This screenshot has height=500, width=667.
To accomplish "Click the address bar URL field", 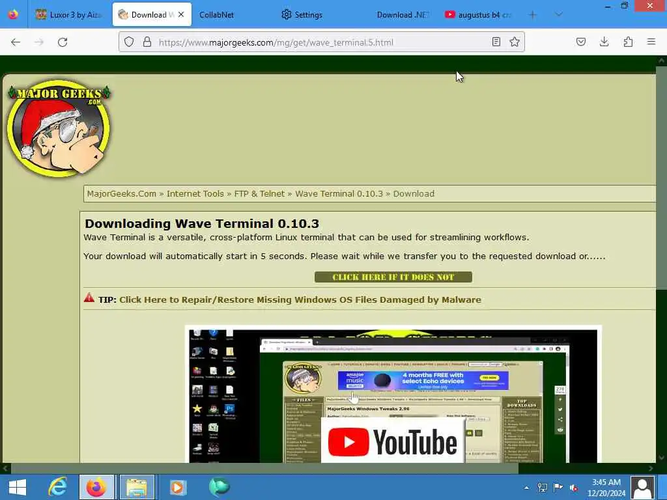I will pos(321,42).
